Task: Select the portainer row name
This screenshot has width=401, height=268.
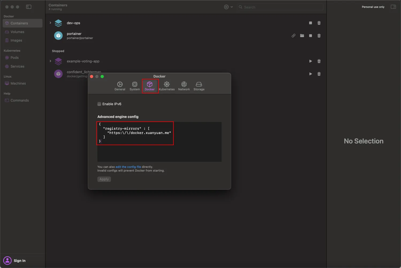Action: pyautogui.click(x=74, y=34)
